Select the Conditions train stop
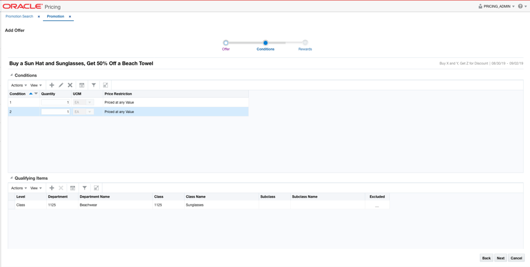The image size is (530, 267). (266, 43)
